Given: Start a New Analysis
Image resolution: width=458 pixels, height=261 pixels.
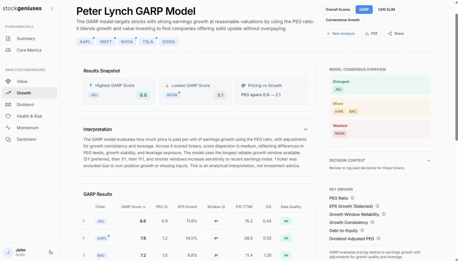Looking at the screenshot, I should click(x=340, y=34).
